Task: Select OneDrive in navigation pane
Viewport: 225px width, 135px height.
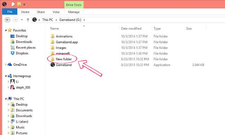Action: click(20, 65)
